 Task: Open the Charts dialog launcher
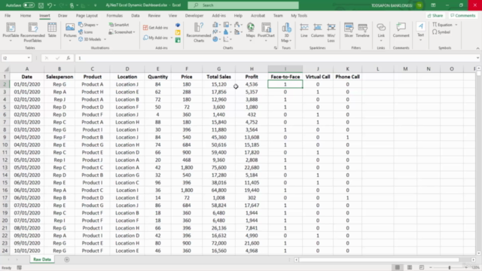coord(276,48)
